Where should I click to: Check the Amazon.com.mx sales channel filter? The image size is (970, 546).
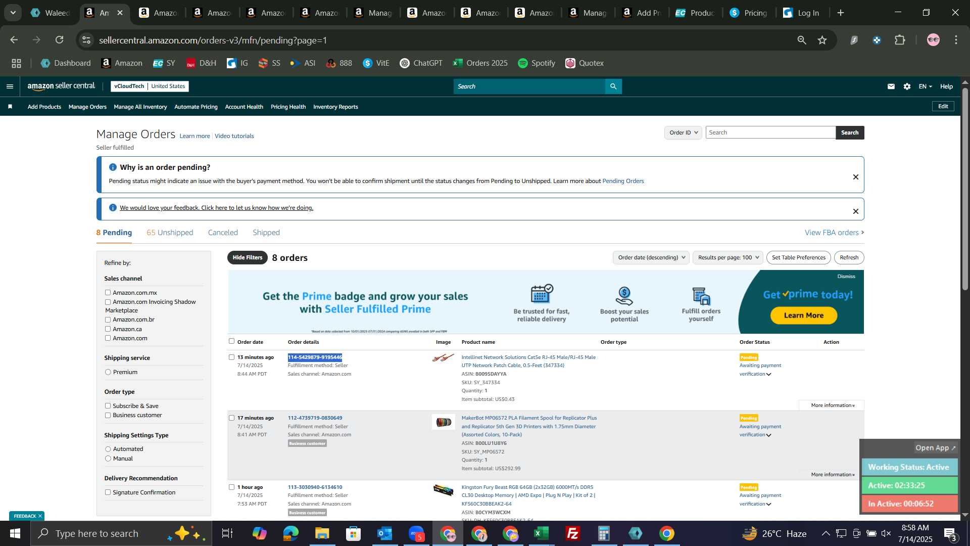tap(108, 293)
